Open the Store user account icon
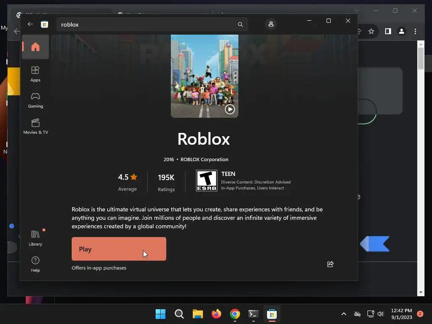432x324 pixels. pyautogui.click(x=271, y=24)
